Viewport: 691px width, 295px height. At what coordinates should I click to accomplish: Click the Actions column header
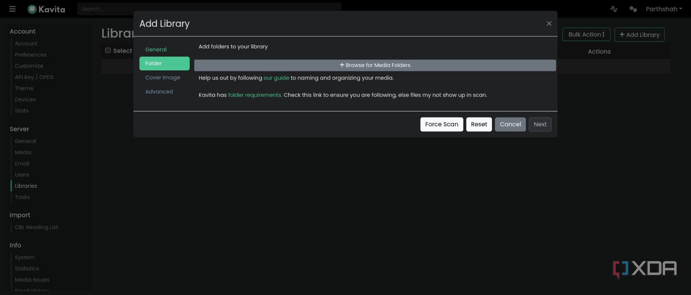[x=599, y=51]
